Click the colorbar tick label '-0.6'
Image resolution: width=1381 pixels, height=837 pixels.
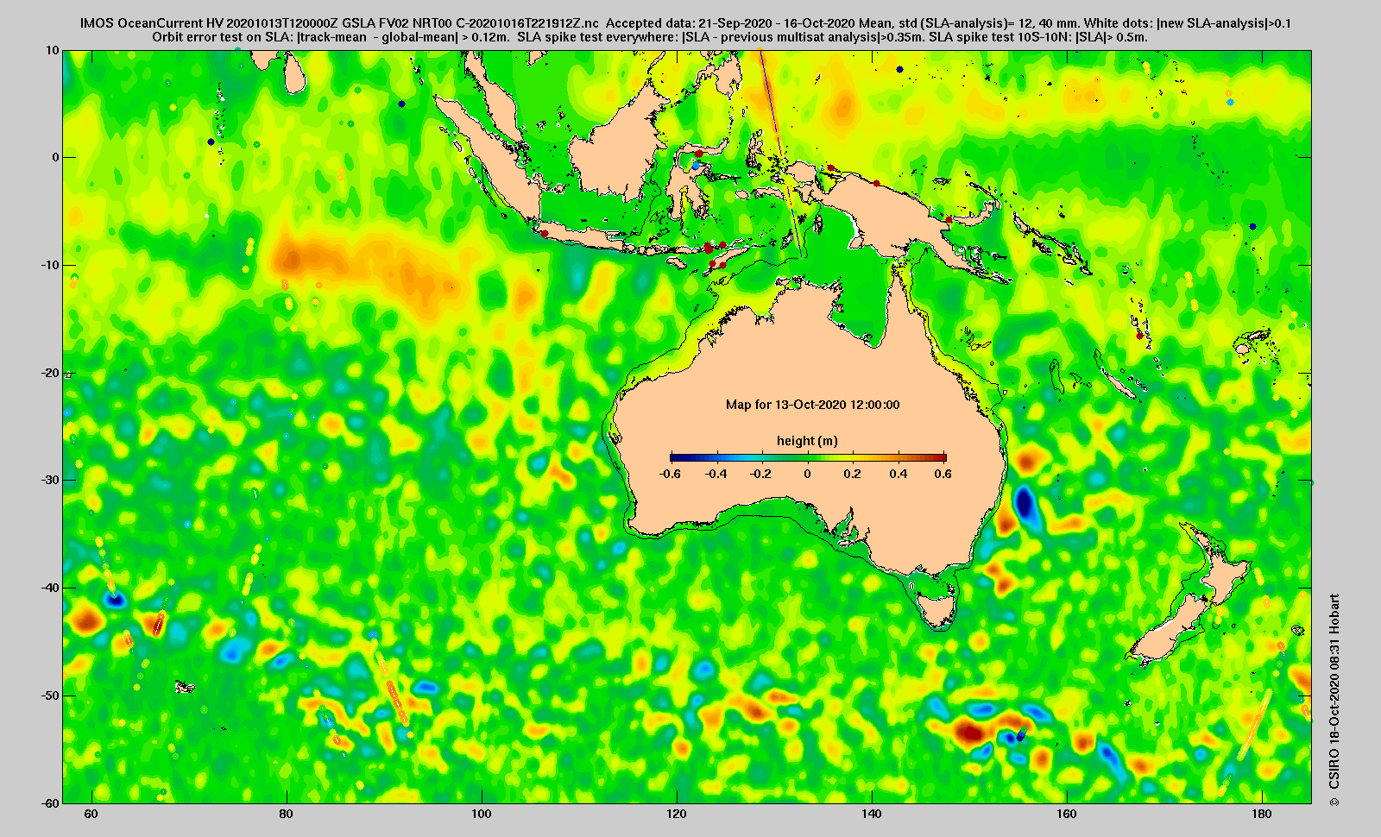coord(669,474)
